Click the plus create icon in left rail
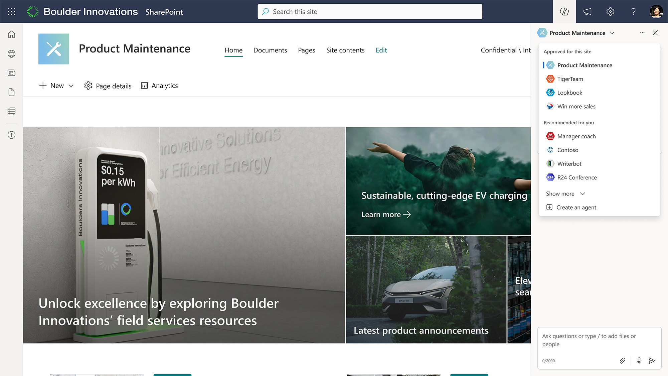This screenshot has height=376, width=668. [12, 135]
